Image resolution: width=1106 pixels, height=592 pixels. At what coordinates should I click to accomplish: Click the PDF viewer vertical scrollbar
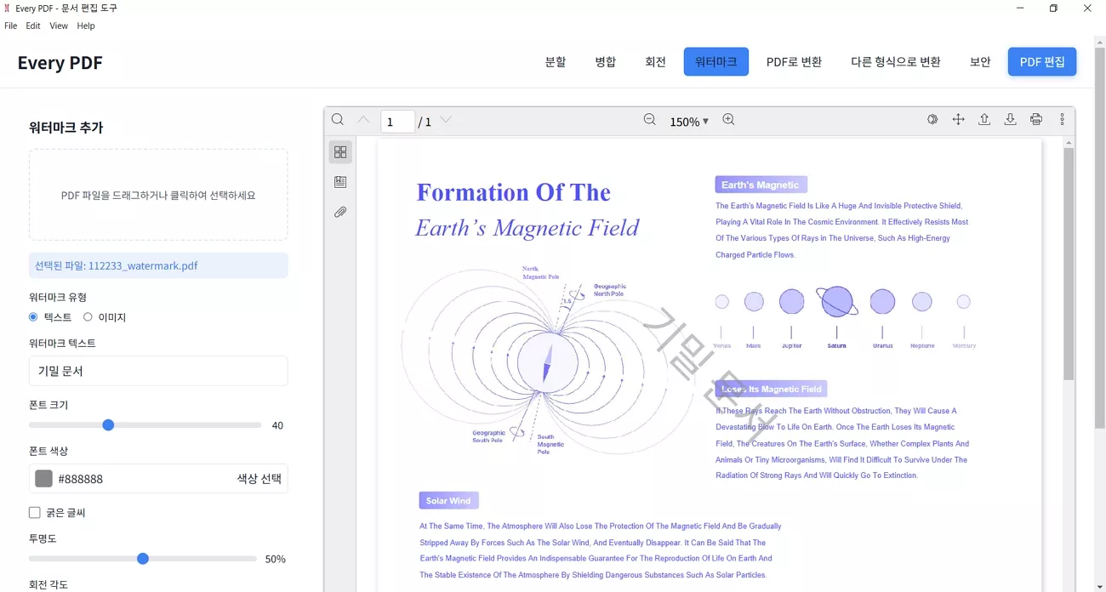point(1069,264)
